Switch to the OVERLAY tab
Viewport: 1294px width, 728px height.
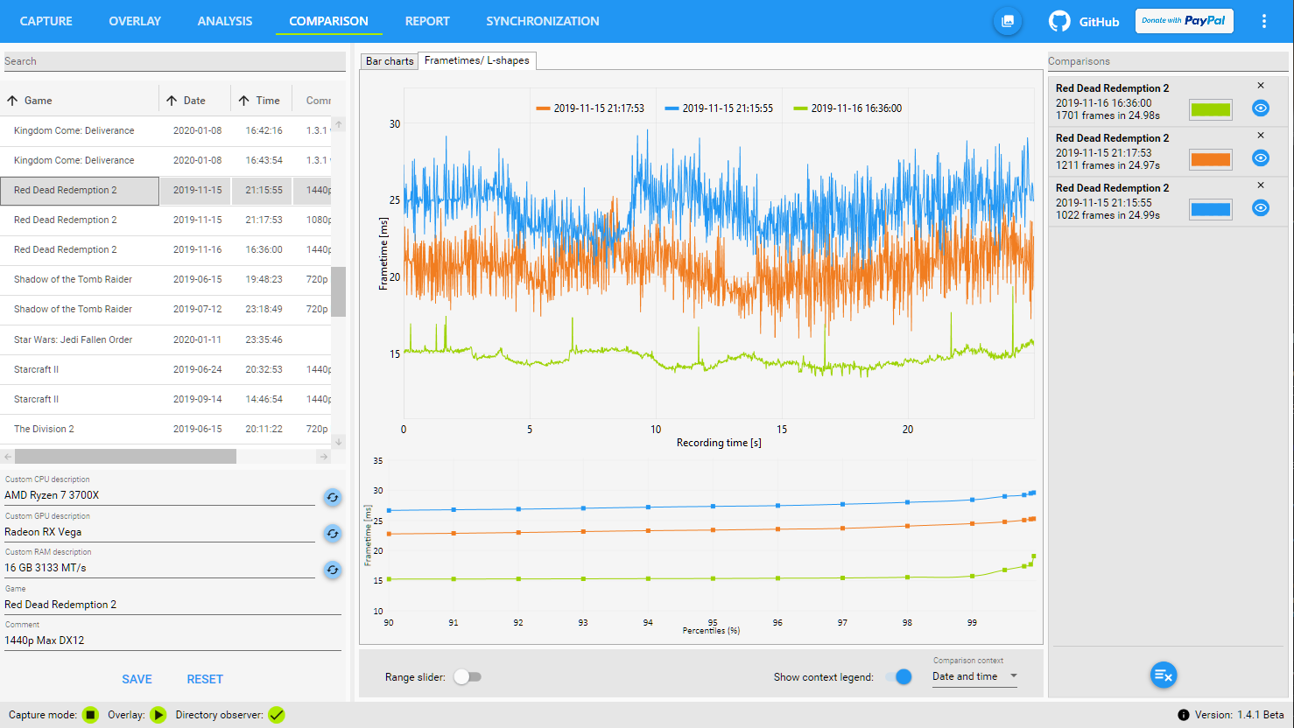pyautogui.click(x=135, y=21)
